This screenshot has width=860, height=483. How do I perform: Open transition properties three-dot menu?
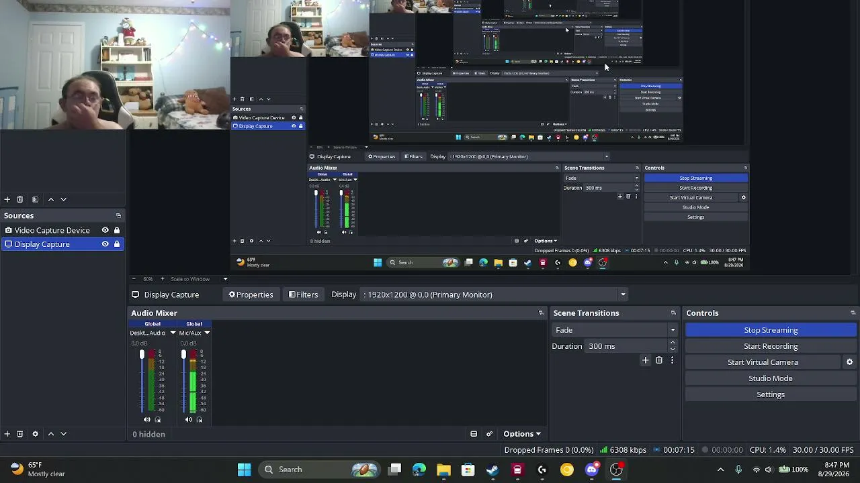point(672,360)
